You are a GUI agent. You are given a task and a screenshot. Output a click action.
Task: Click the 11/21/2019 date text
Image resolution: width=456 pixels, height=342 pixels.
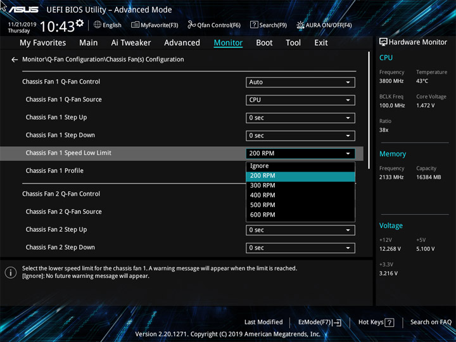(22, 25)
